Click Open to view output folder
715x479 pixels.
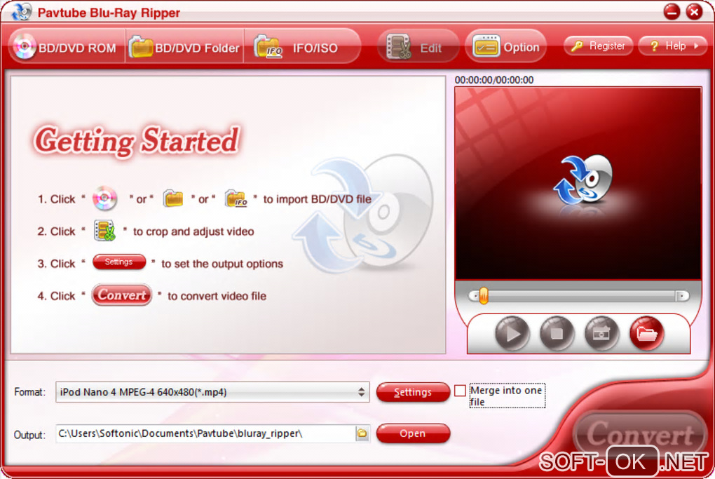(413, 433)
